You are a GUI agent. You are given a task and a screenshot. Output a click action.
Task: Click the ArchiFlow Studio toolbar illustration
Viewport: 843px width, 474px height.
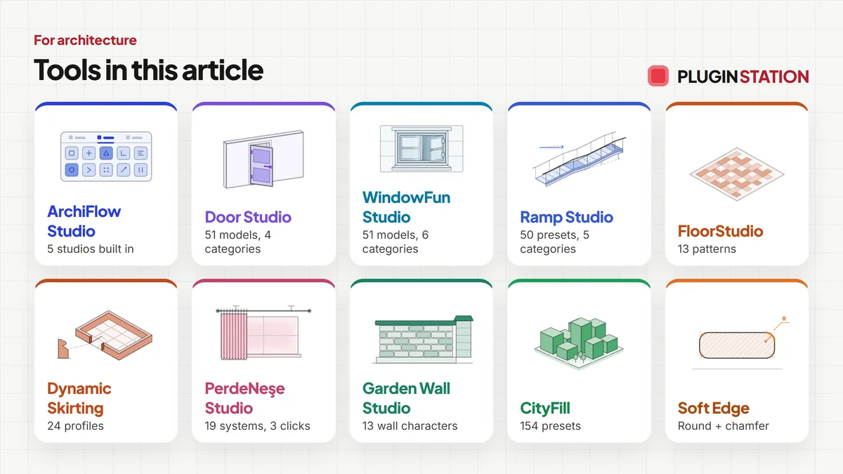[106, 156]
